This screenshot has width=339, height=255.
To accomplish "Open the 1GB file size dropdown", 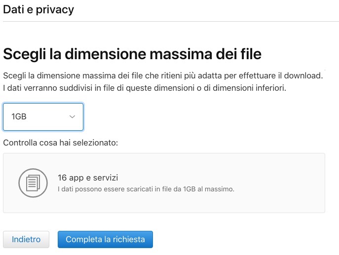I will click(43, 117).
